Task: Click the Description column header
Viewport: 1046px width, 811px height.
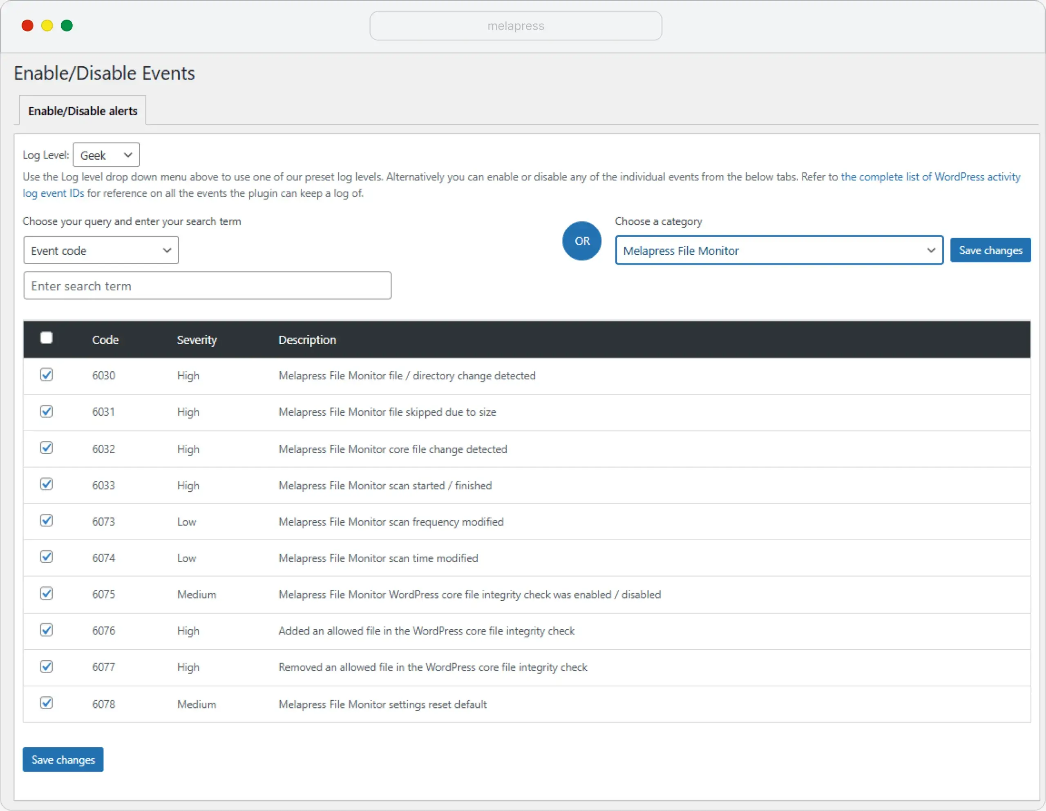Action: 308,340
